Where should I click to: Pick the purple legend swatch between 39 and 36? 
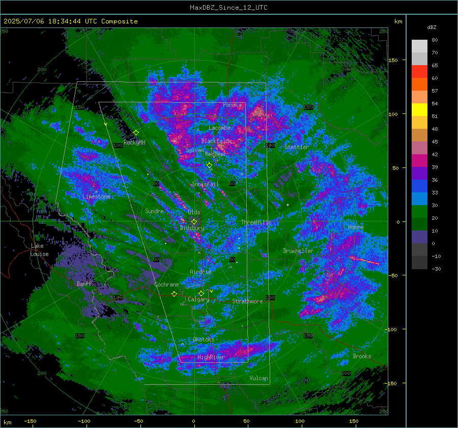tap(419, 173)
